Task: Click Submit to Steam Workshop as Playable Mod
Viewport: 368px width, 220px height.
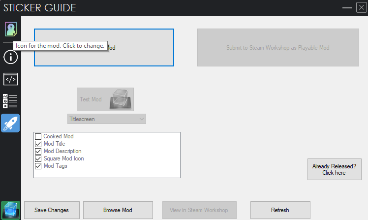Action: coord(278,48)
